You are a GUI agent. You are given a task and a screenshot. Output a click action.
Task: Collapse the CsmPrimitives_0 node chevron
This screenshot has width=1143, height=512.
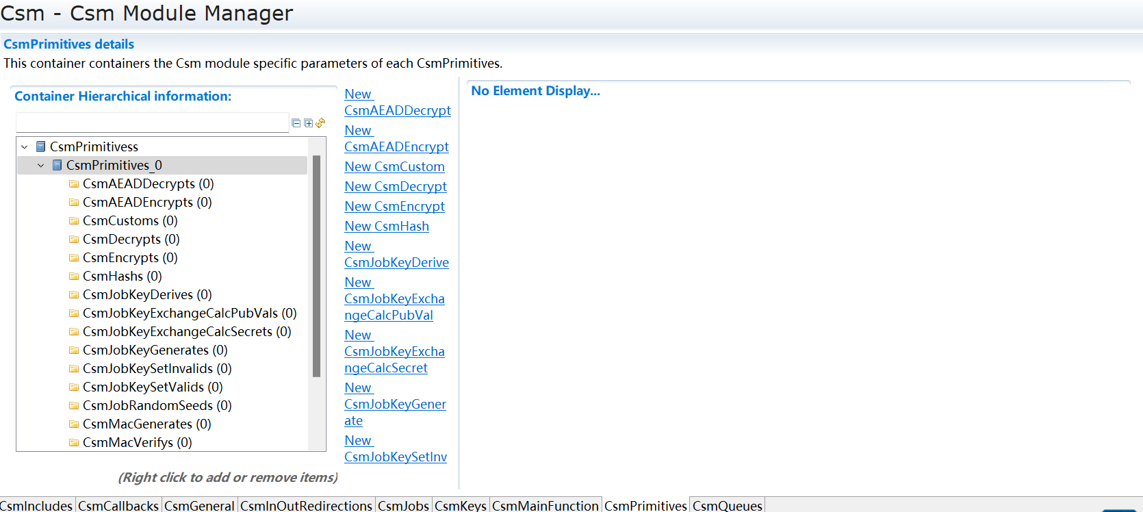[x=41, y=165]
